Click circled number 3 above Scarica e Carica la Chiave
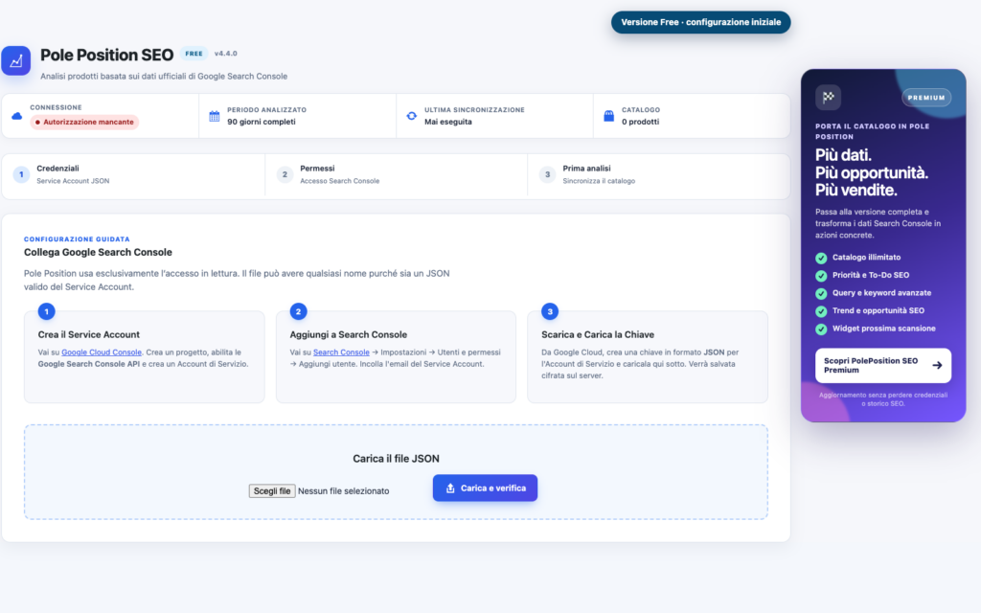981x613 pixels. point(550,311)
